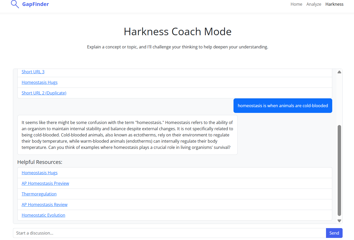The width and height of the screenshot is (354, 240).
Task: Click the chat scrollbar up arrow
Action: 339,72
